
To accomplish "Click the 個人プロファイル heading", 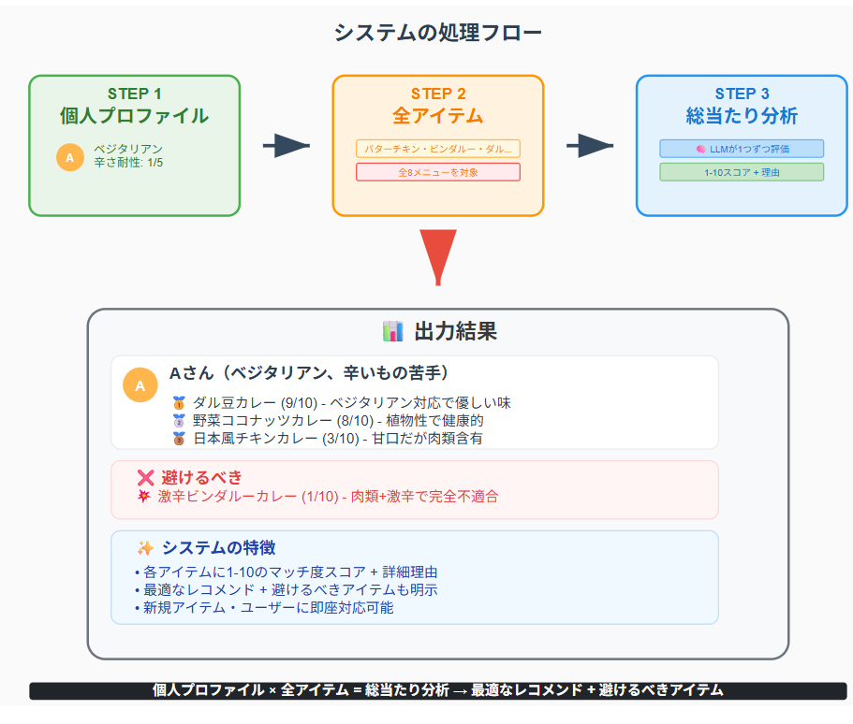I will click(135, 116).
